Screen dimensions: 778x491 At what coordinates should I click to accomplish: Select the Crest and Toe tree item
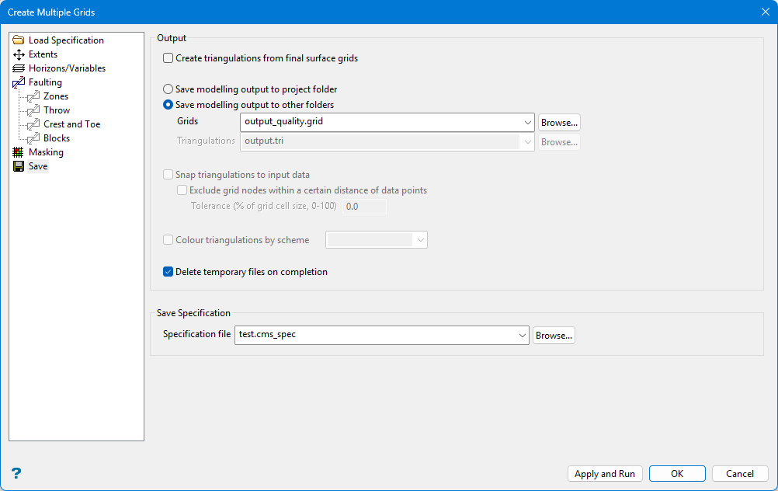tap(71, 124)
